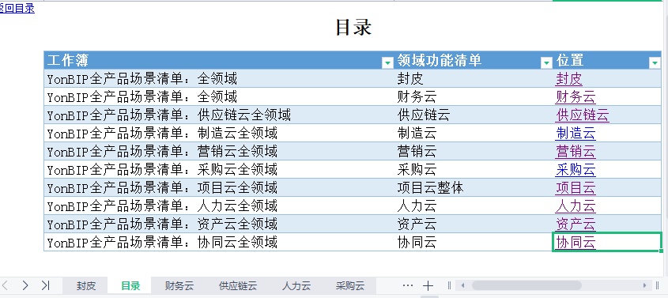The image size is (668, 298).
Task: Select 供应链云 cell in 领域功能清单 column
Action: (x=474, y=115)
